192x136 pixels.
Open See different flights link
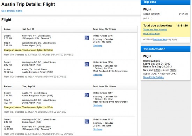12,11
